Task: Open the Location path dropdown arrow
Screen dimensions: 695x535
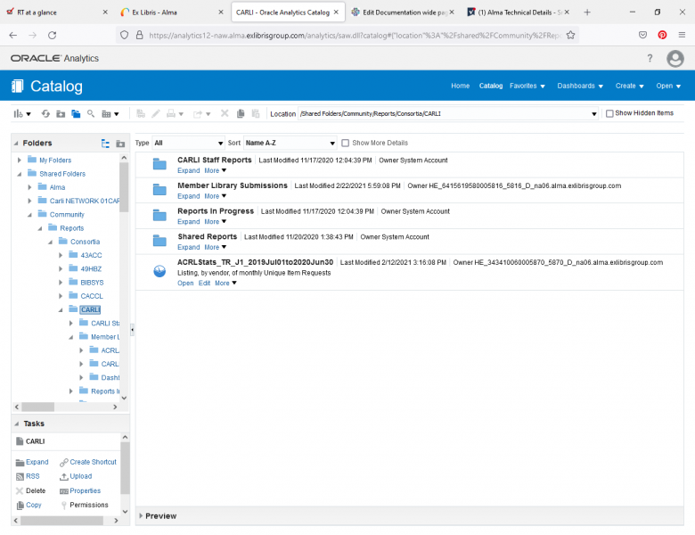Action: coord(594,114)
